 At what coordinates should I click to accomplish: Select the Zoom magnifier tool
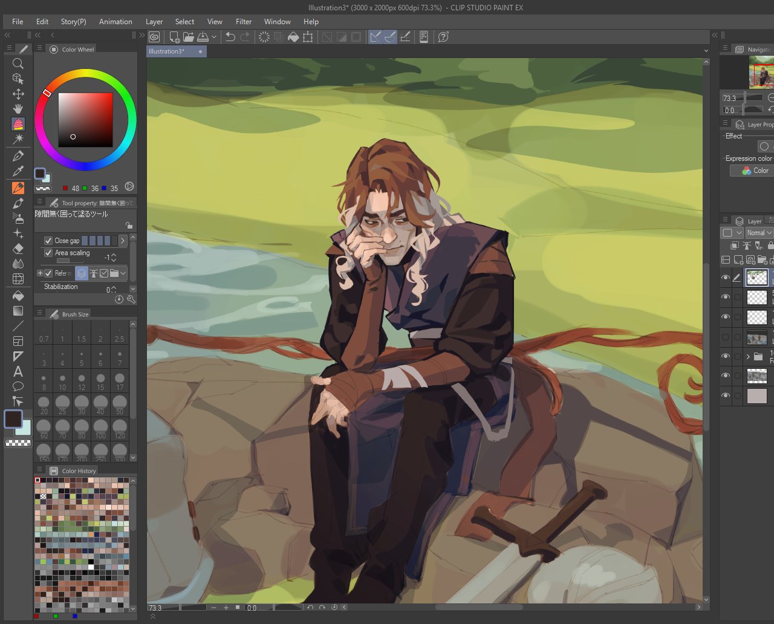tap(18, 63)
